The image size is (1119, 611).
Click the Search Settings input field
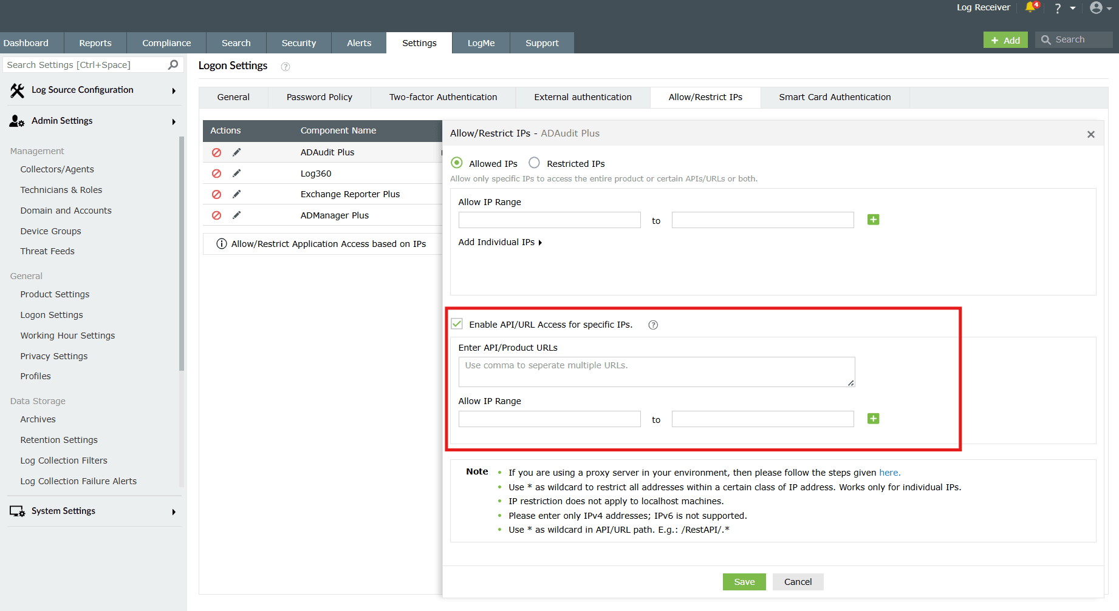pos(85,65)
